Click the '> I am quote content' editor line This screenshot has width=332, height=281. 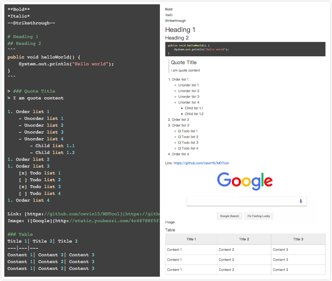(x=36, y=98)
